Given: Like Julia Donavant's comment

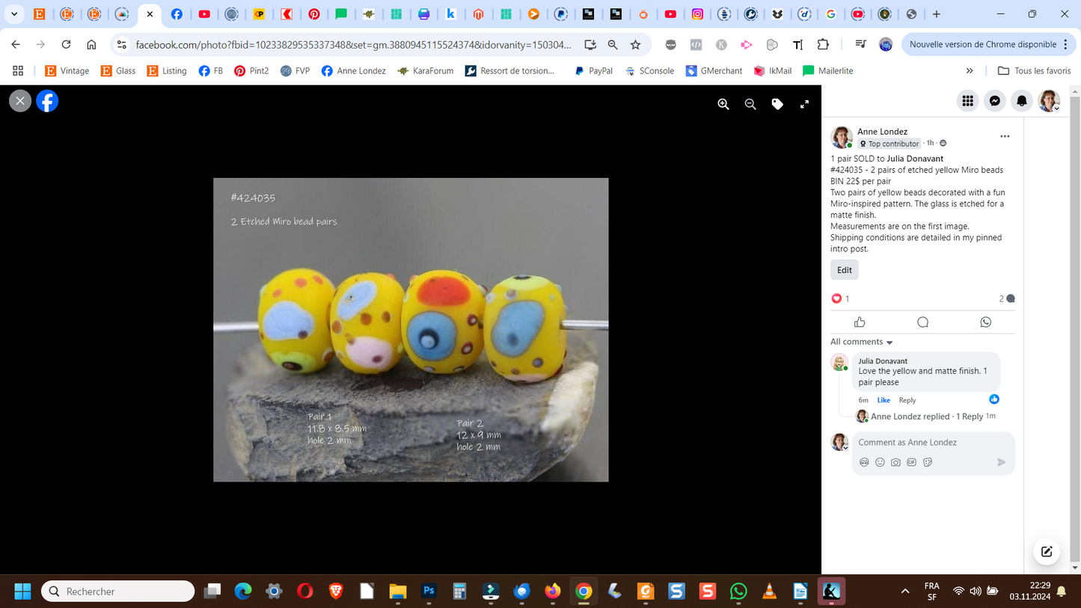Looking at the screenshot, I should (x=884, y=400).
